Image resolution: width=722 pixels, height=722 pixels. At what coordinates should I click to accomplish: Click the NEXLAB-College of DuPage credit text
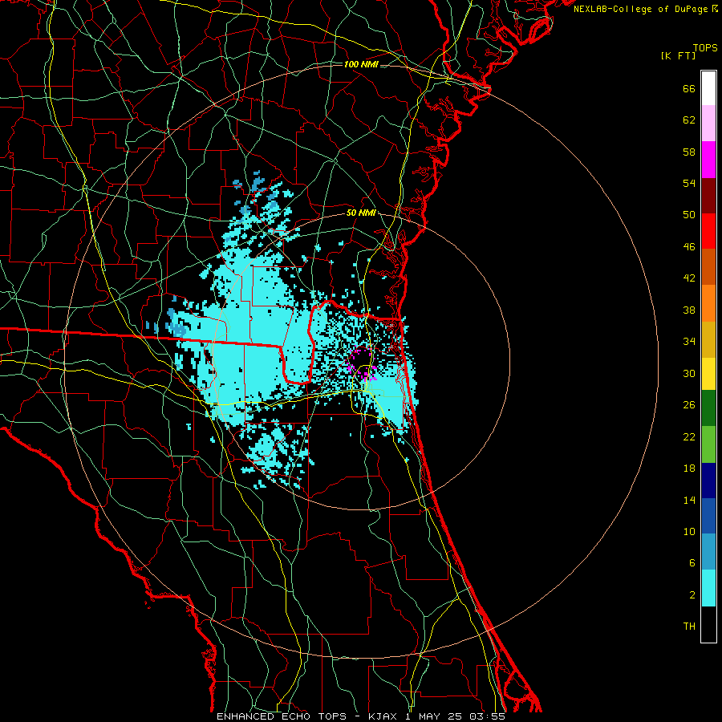tap(645, 9)
